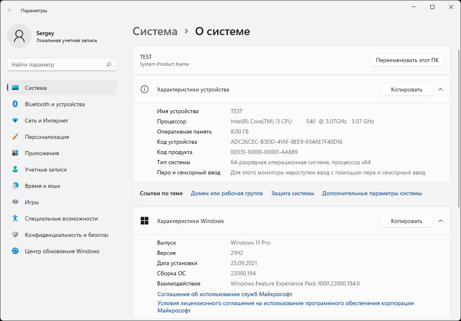Go to Система in the breadcrumb

coord(155,31)
